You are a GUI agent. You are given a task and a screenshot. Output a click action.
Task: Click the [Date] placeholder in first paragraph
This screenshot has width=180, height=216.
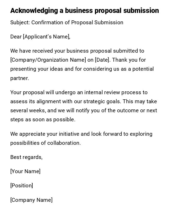(102, 60)
